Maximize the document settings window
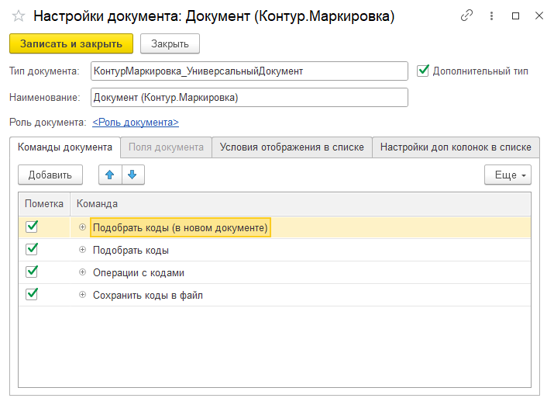 tap(516, 16)
